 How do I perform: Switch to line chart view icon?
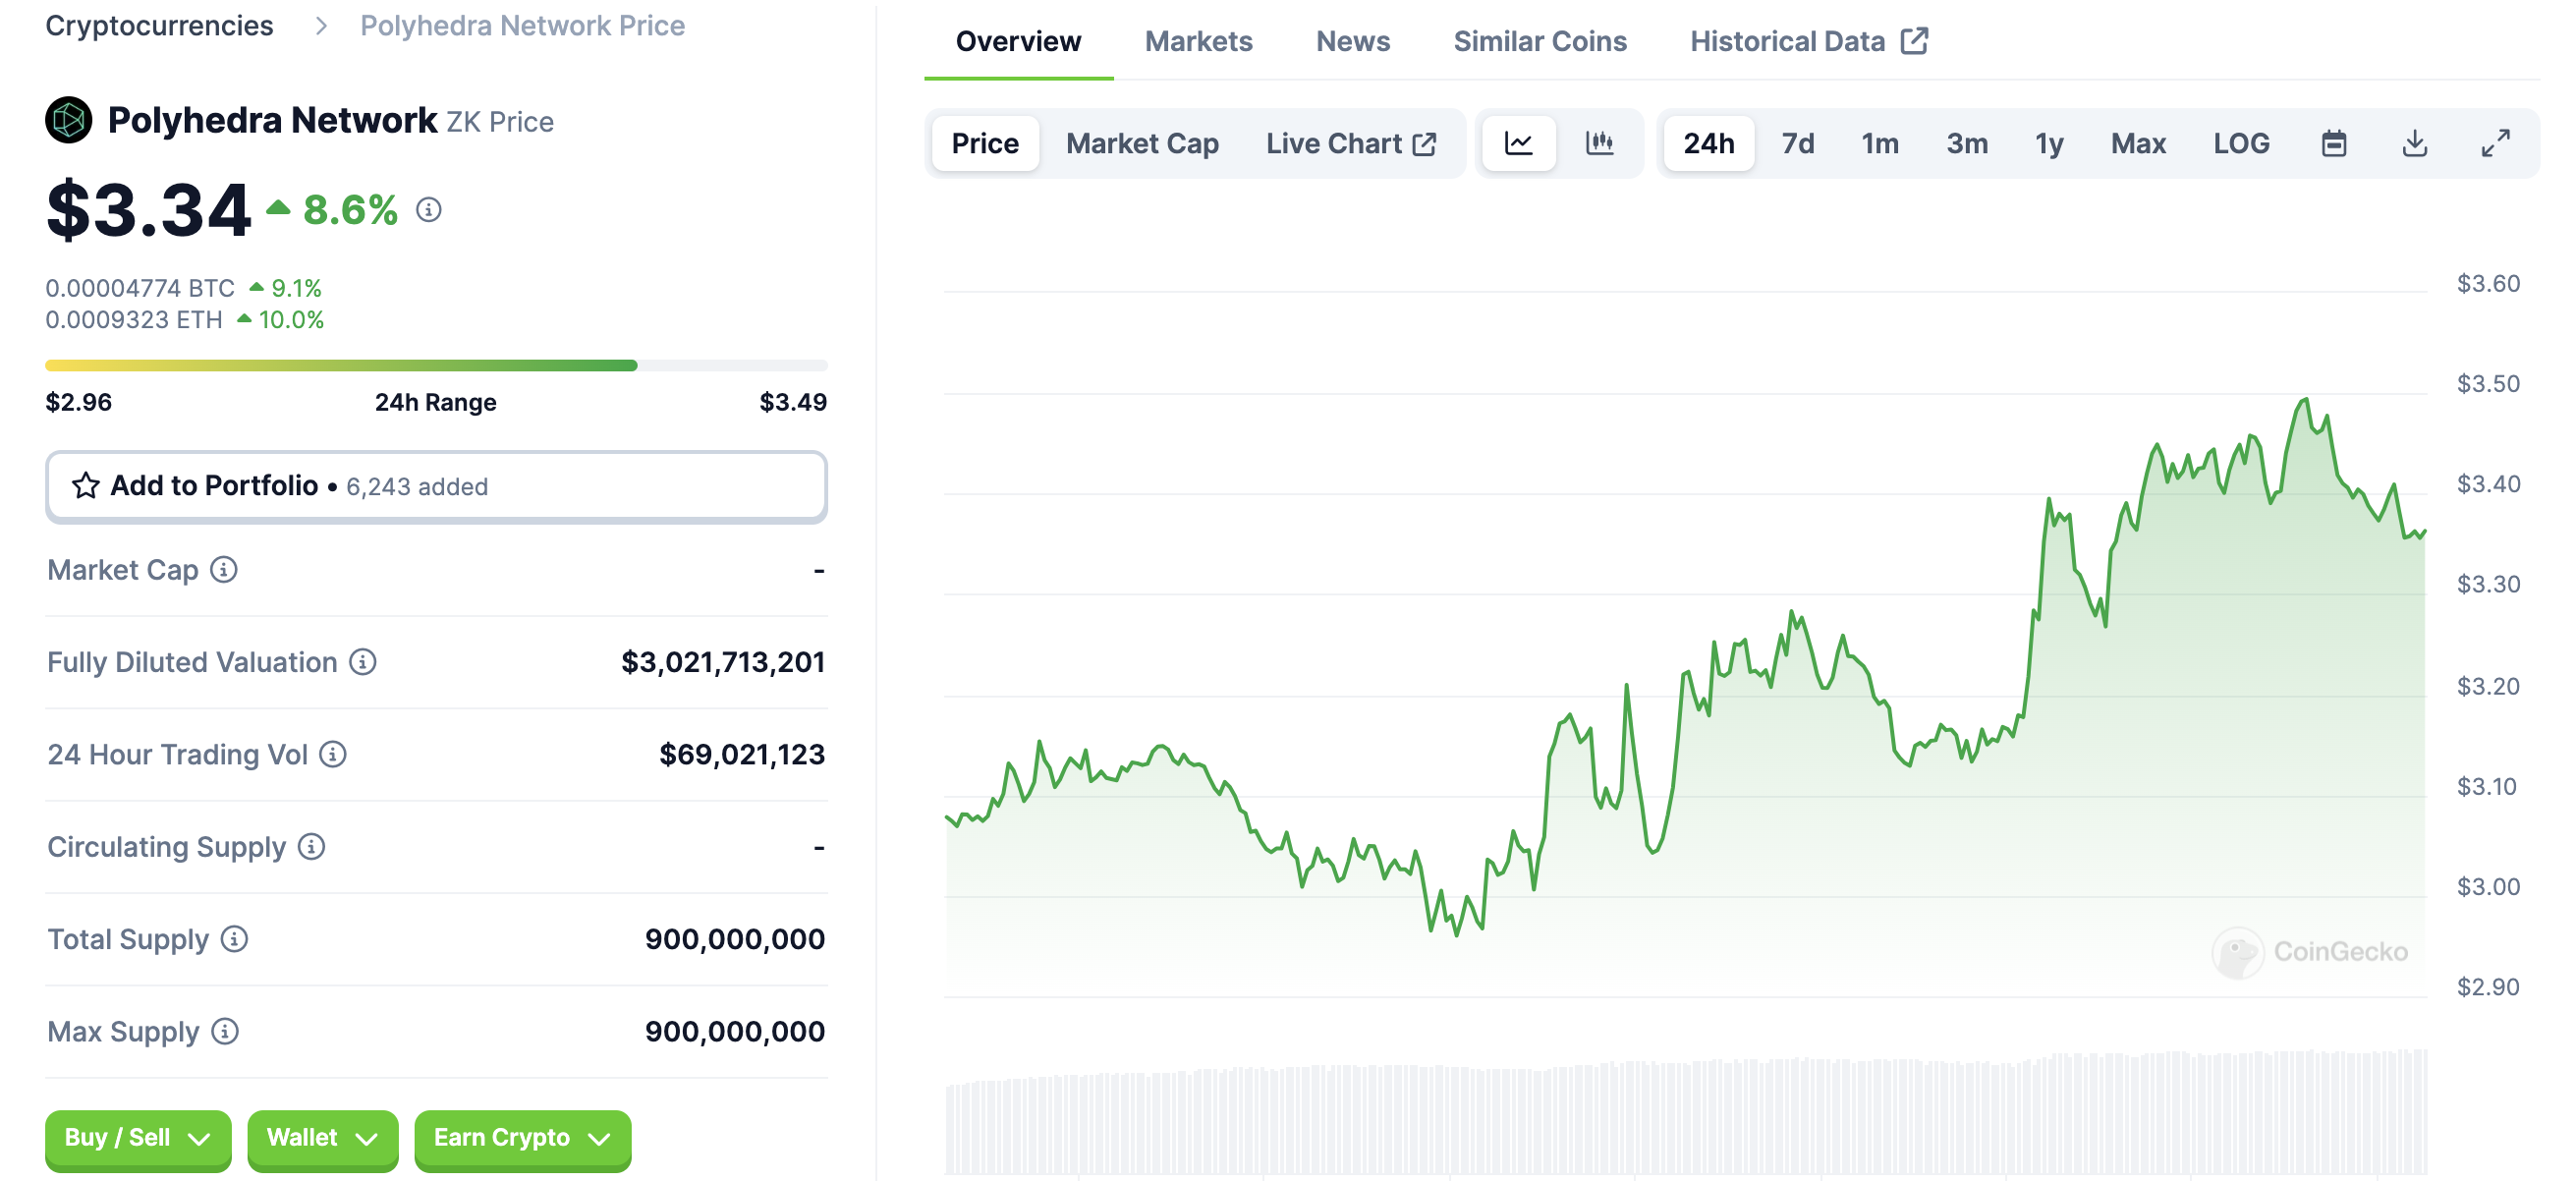[x=1518, y=144]
